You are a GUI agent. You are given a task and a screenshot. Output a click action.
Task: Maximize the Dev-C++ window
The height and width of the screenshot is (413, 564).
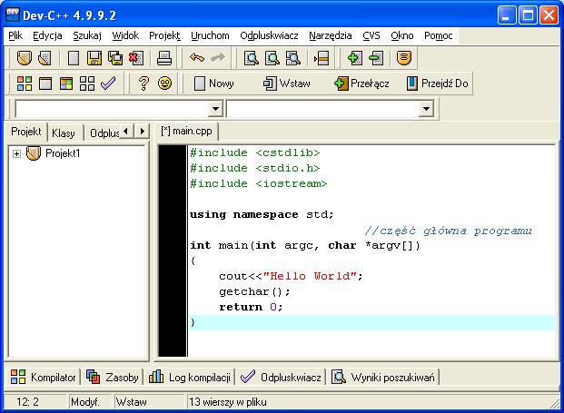[528, 15]
